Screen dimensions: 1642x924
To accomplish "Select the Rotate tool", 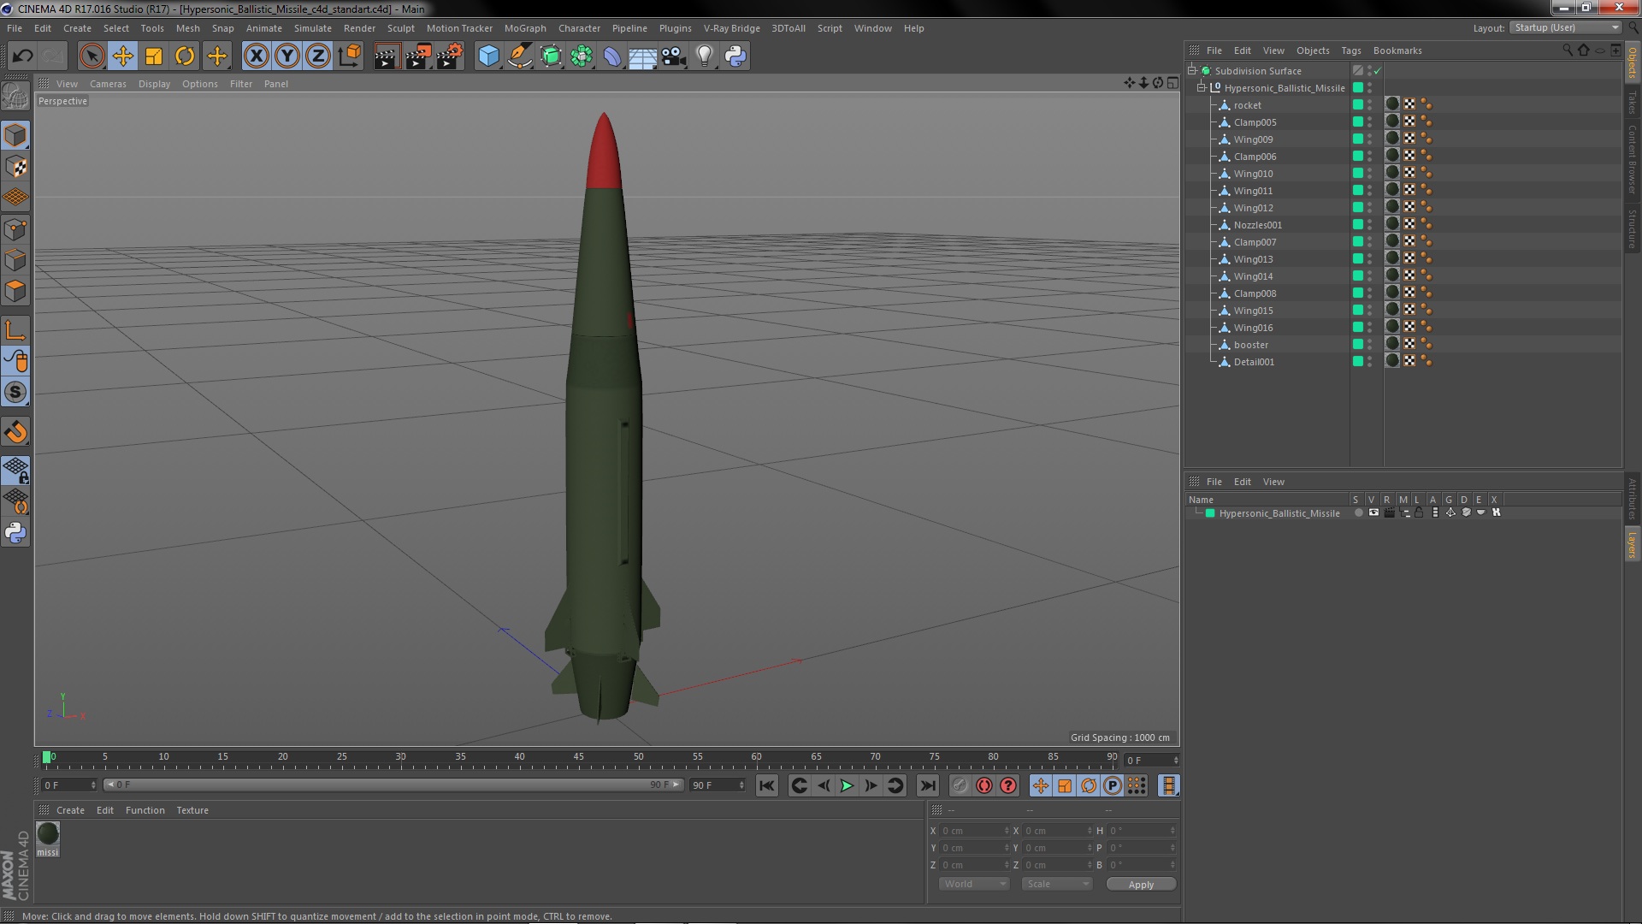I will (185, 56).
